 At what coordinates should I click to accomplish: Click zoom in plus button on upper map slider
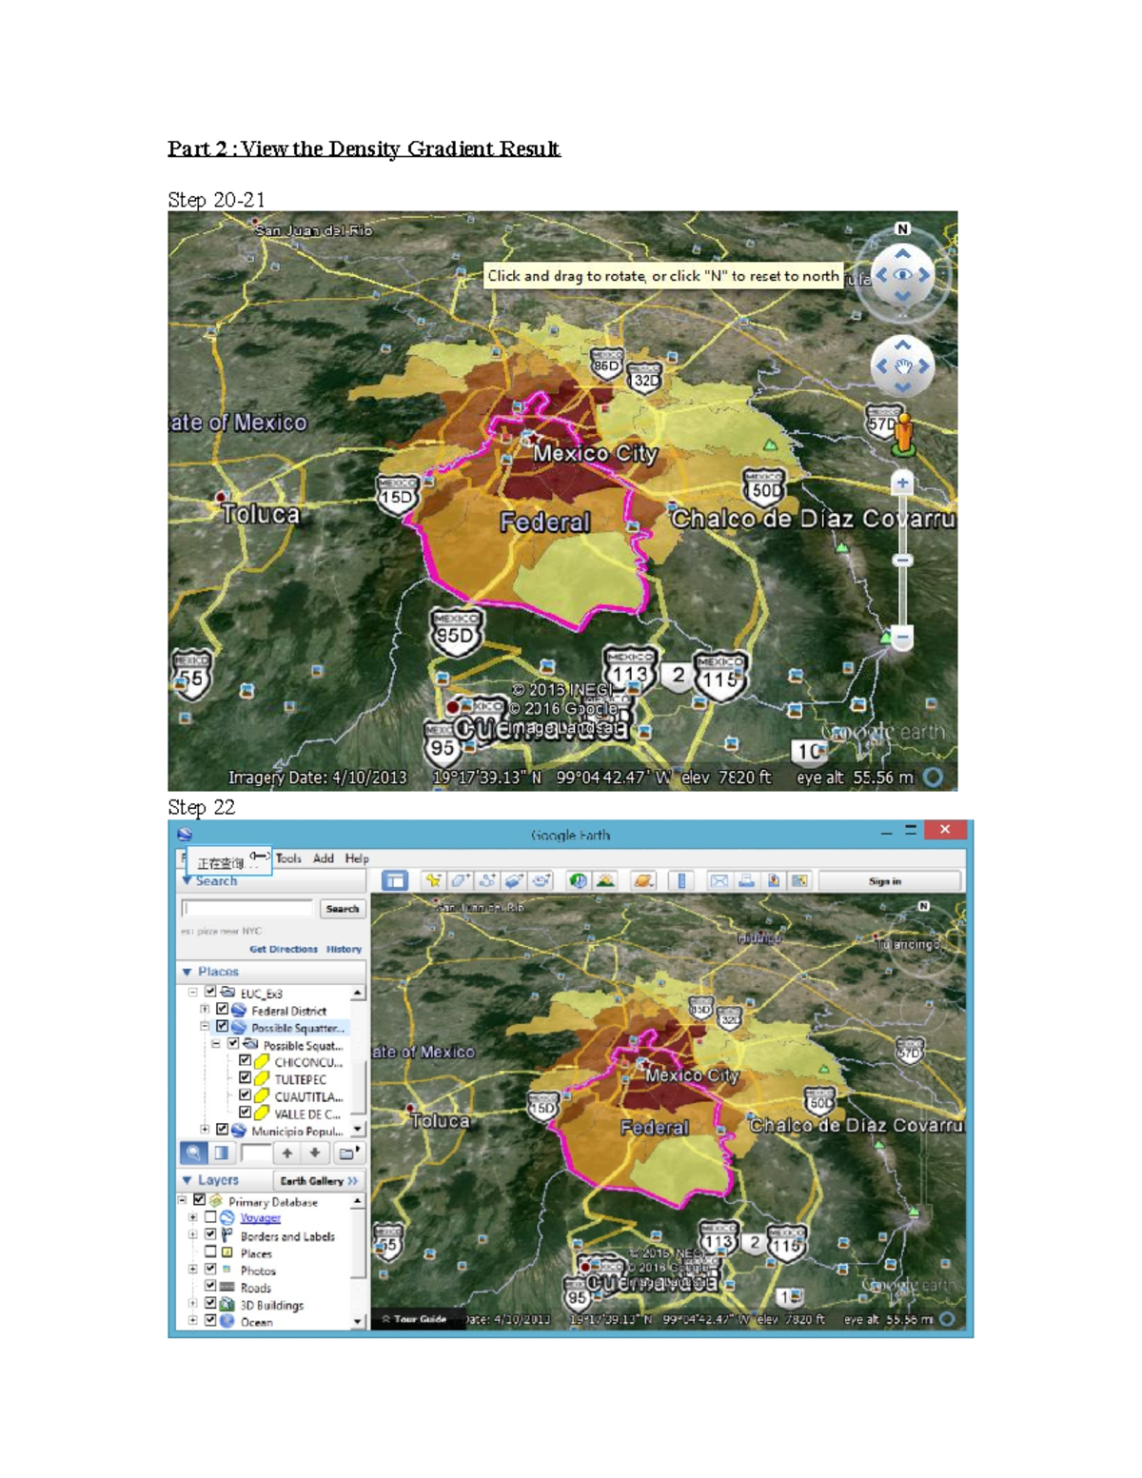[x=902, y=483]
